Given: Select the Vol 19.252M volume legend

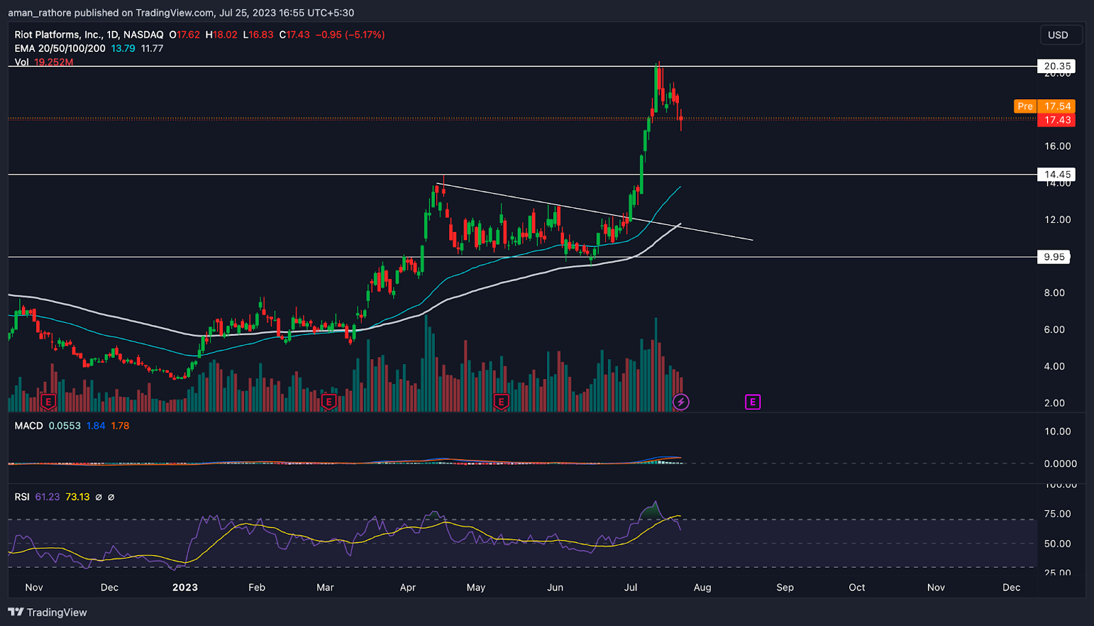Looking at the screenshot, I should click(44, 62).
